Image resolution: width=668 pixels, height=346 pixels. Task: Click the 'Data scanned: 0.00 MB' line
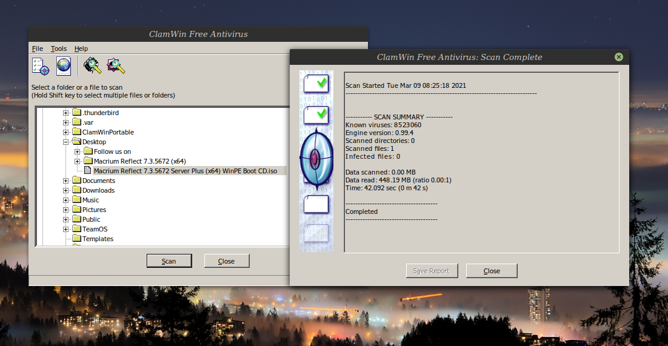pos(380,173)
